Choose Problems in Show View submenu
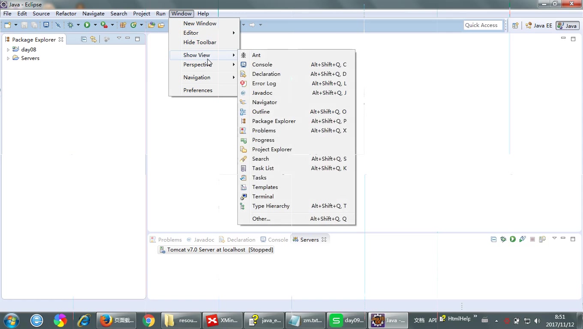This screenshot has width=583, height=329. coord(296,131)
